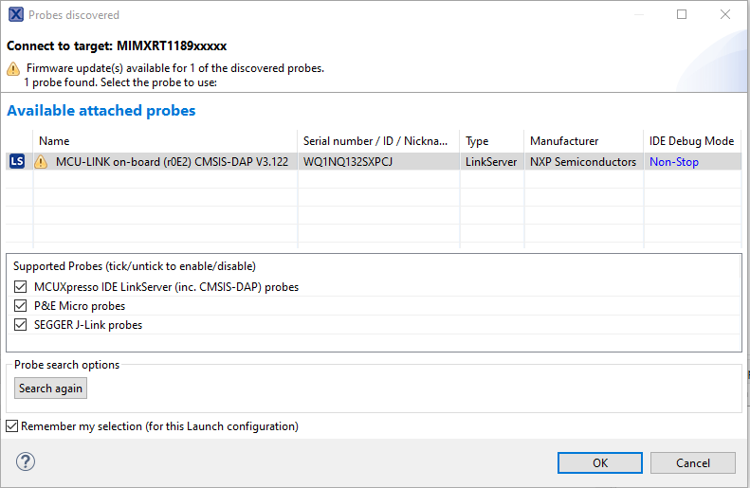Maximize the Probes discovered dialog

(682, 15)
